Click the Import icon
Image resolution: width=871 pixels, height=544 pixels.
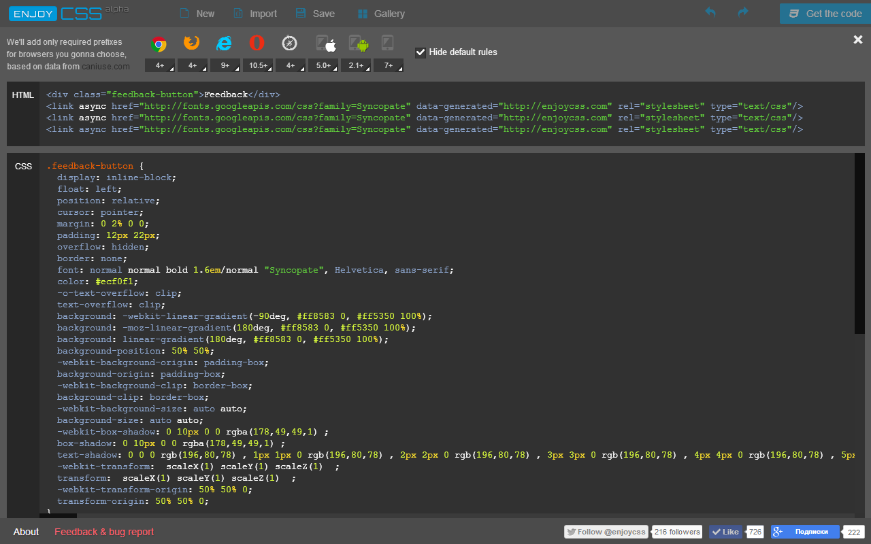238,14
